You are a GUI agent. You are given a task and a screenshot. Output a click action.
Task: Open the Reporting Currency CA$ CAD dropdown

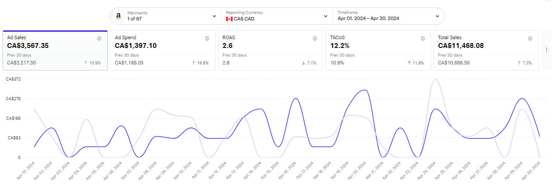point(277,16)
